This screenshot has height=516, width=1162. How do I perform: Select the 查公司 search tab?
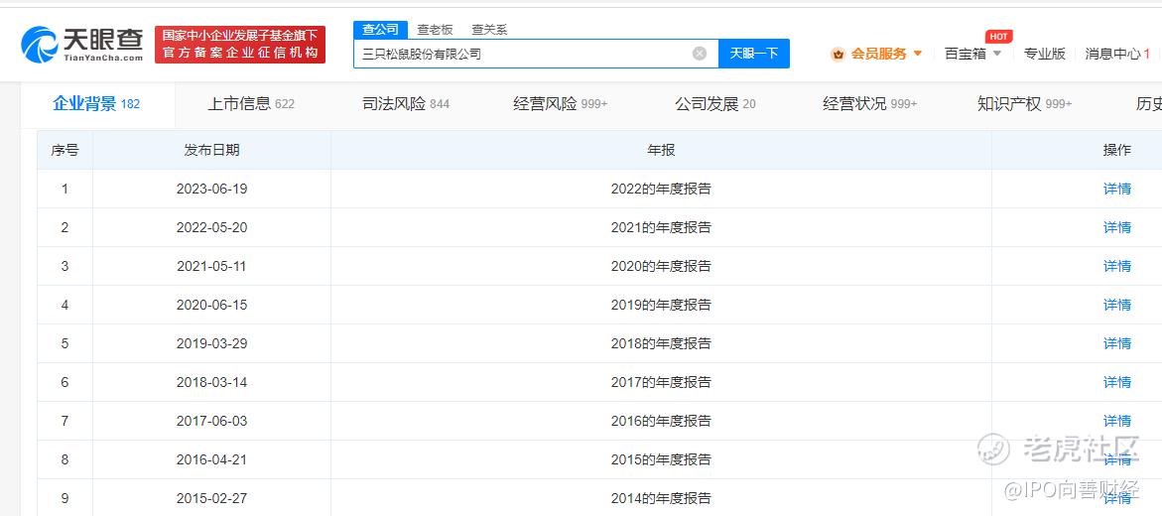(380, 30)
